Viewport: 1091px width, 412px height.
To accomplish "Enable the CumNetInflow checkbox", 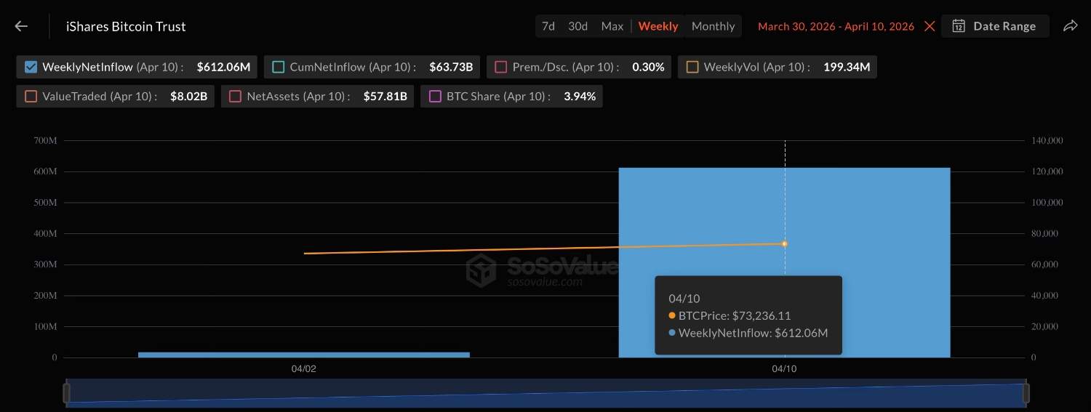I will (278, 67).
